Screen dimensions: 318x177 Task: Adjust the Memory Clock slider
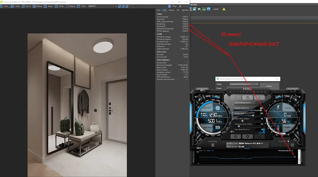pos(247,126)
